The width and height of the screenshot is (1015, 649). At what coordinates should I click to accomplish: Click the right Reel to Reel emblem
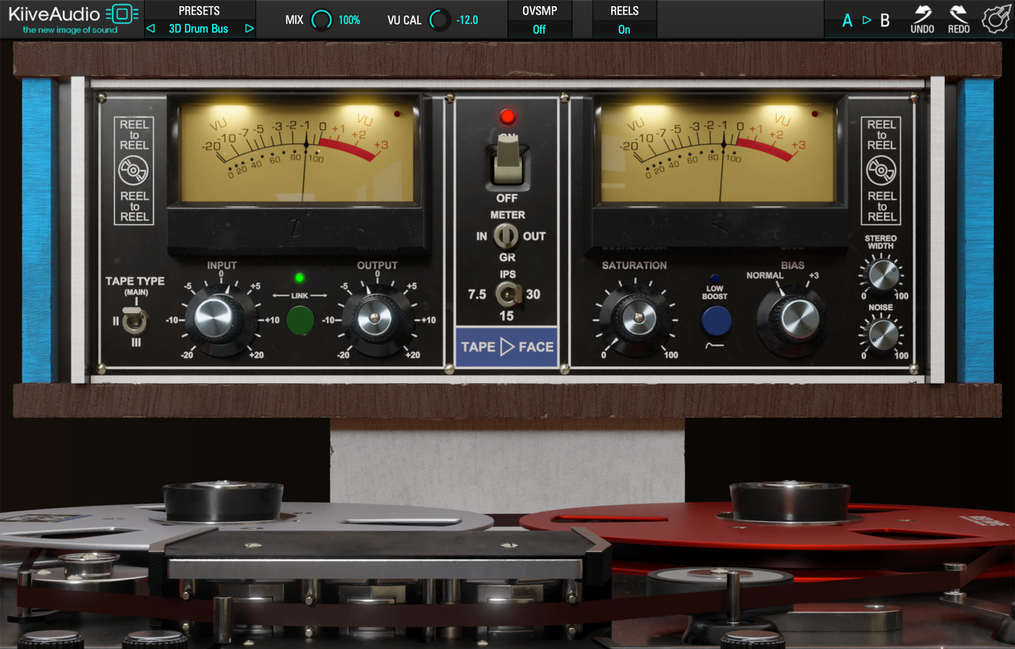881,171
